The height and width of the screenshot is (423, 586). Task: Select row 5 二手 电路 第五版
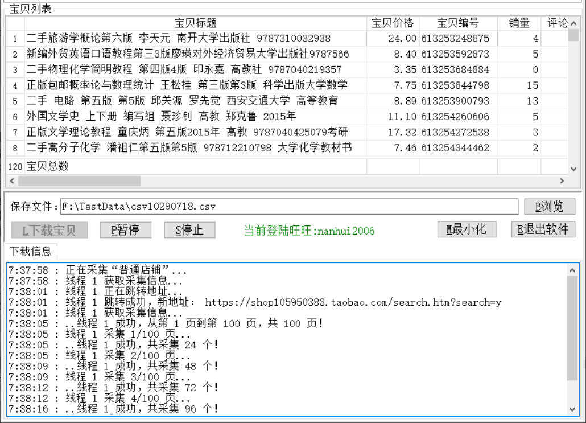[182, 101]
